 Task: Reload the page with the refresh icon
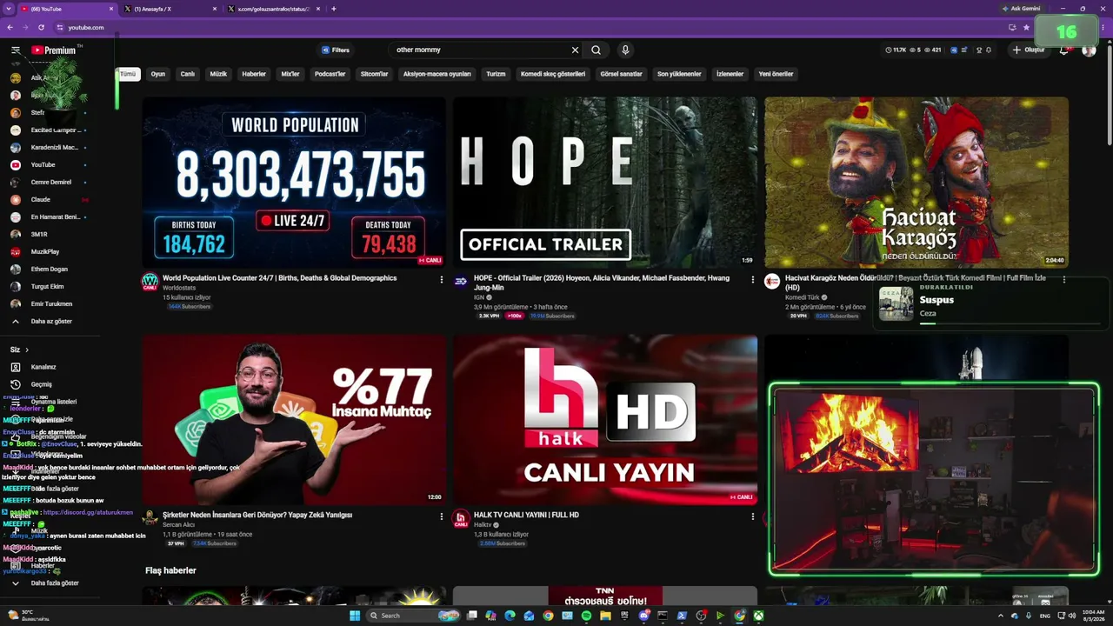click(41, 27)
